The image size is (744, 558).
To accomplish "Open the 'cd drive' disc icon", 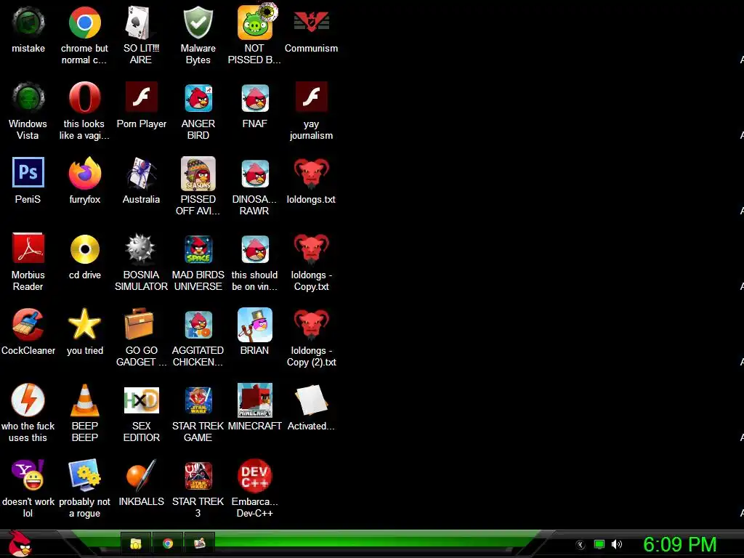I will click(x=84, y=248).
